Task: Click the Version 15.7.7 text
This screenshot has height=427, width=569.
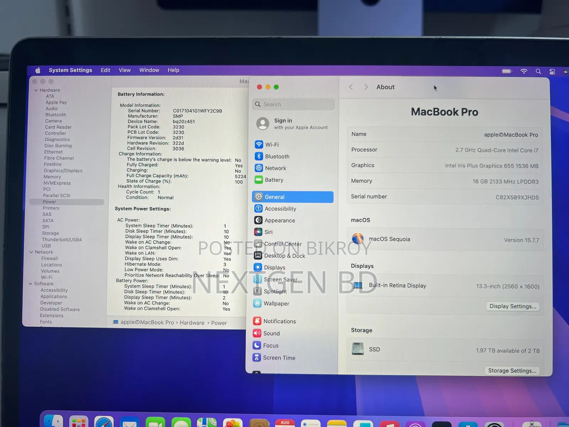Action: click(521, 240)
